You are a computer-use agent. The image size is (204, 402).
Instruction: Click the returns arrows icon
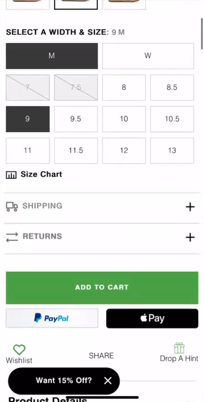[x=12, y=237]
